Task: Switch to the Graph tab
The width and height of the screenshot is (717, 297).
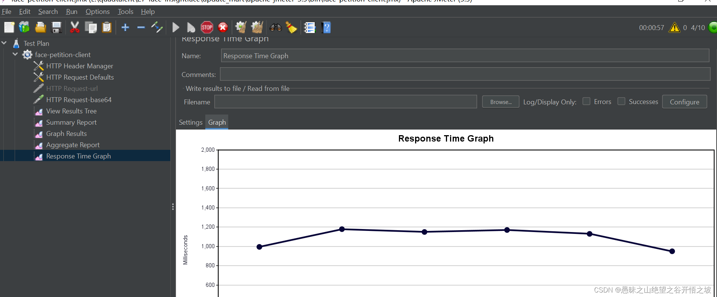Action: (x=217, y=122)
